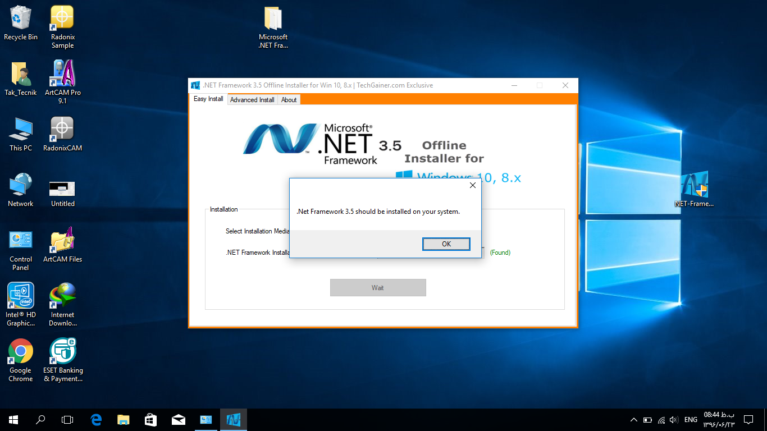Open taskbar search magnifier
The height and width of the screenshot is (431, 767).
point(40,419)
